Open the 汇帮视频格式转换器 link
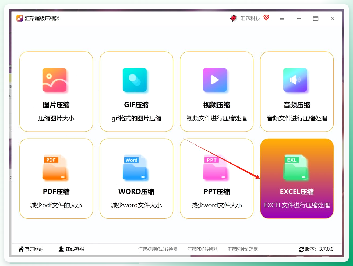 point(158,249)
